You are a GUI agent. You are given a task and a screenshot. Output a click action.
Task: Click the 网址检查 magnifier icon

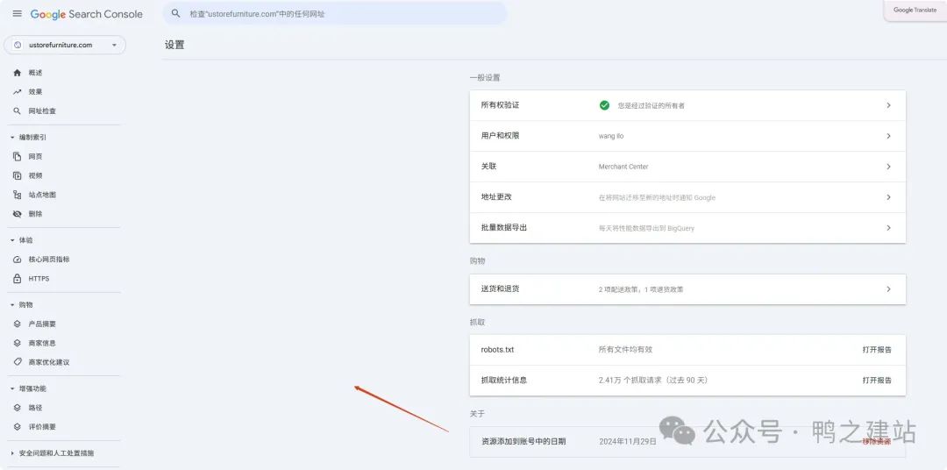[x=17, y=111]
